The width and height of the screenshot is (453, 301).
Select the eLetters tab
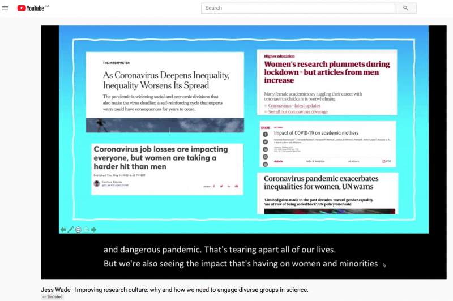(x=353, y=161)
